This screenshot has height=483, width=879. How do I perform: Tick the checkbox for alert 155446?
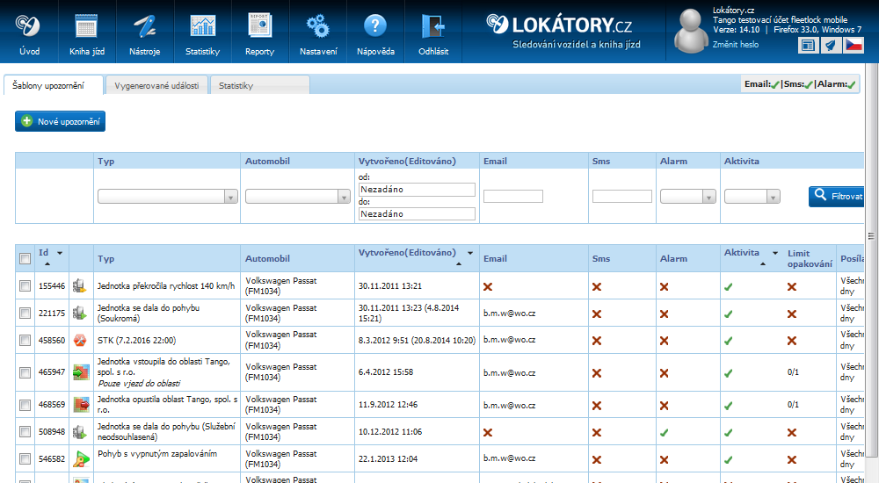25,286
